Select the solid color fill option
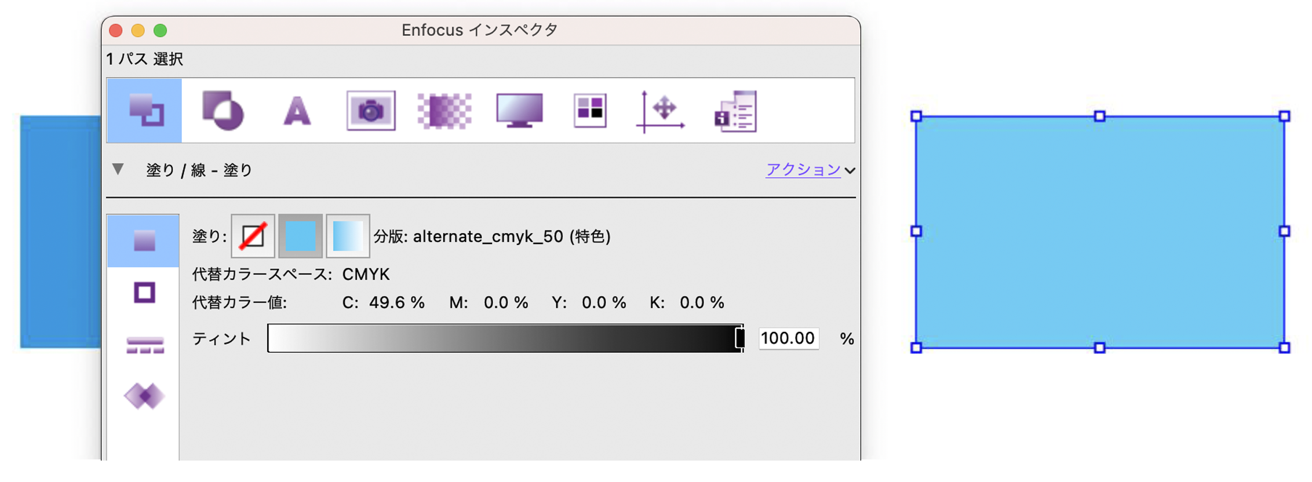Image resolution: width=1312 pixels, height=482 pixels. tap(300, 236)
